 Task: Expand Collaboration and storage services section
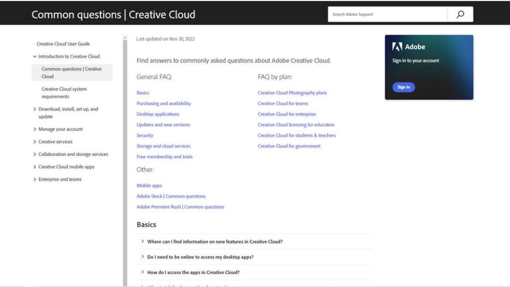35,155
